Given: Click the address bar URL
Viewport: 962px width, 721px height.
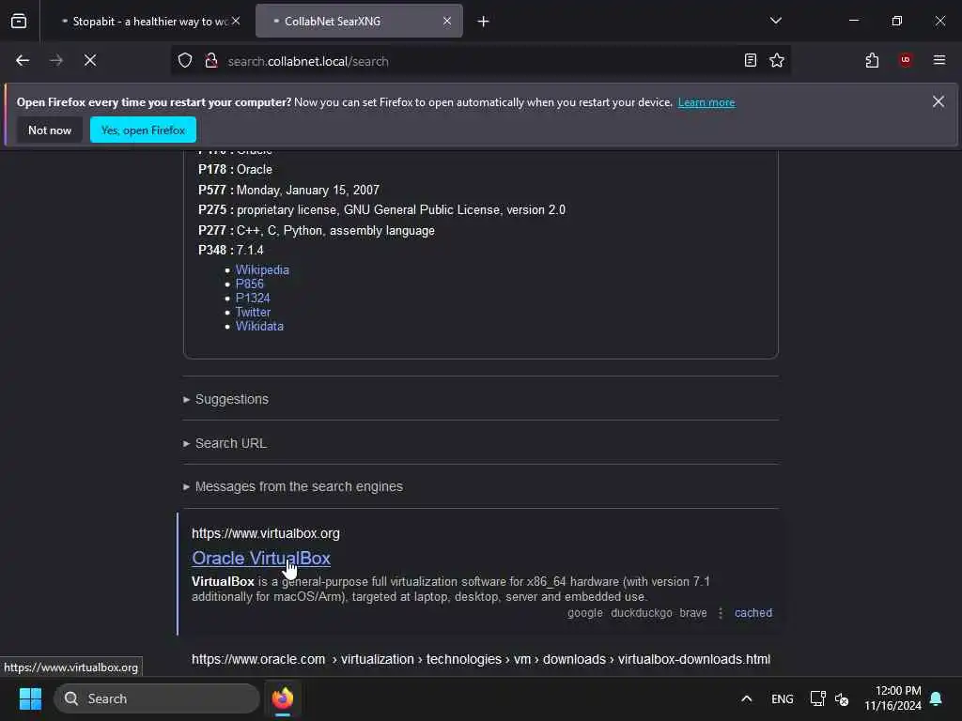Looking at the screenshot, I should click(308, 61).
